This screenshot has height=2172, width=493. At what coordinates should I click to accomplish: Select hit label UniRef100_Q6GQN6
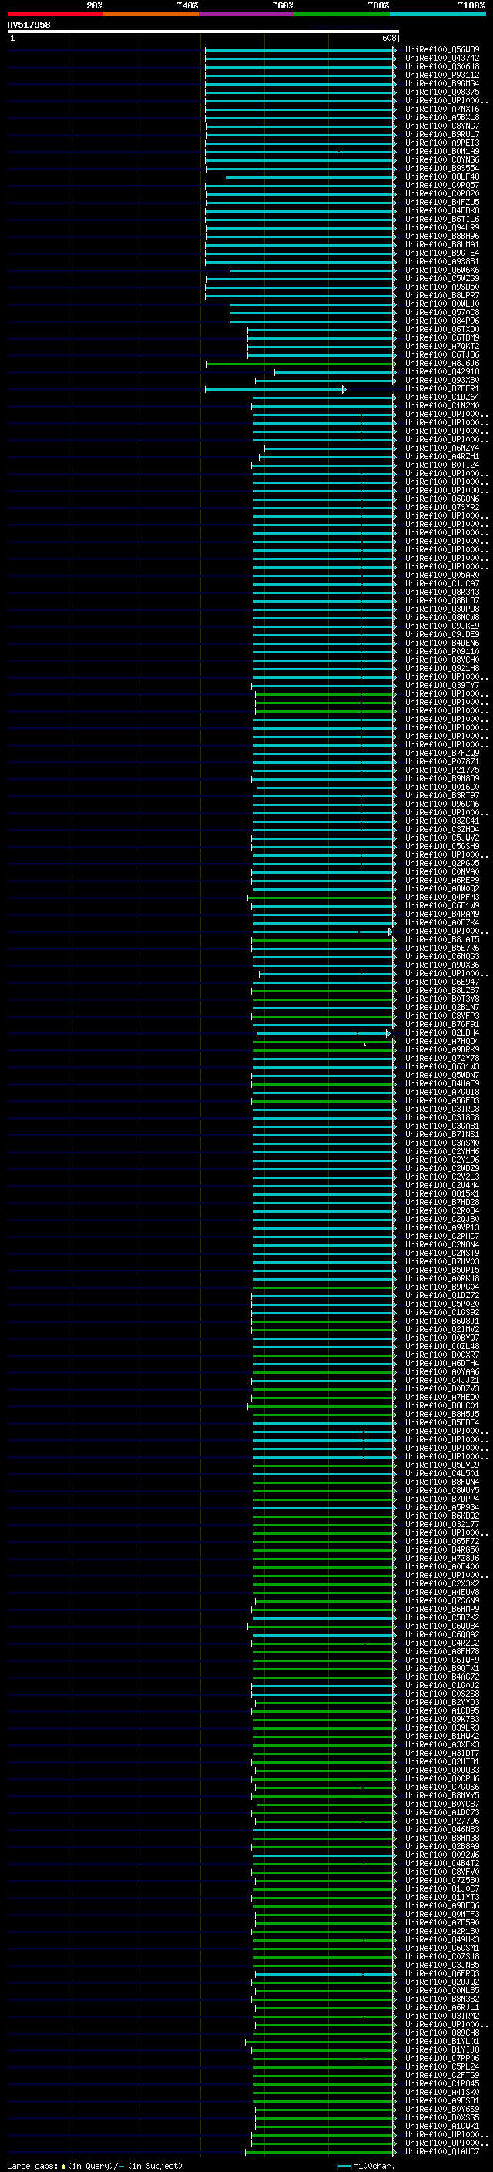point(442,499)
